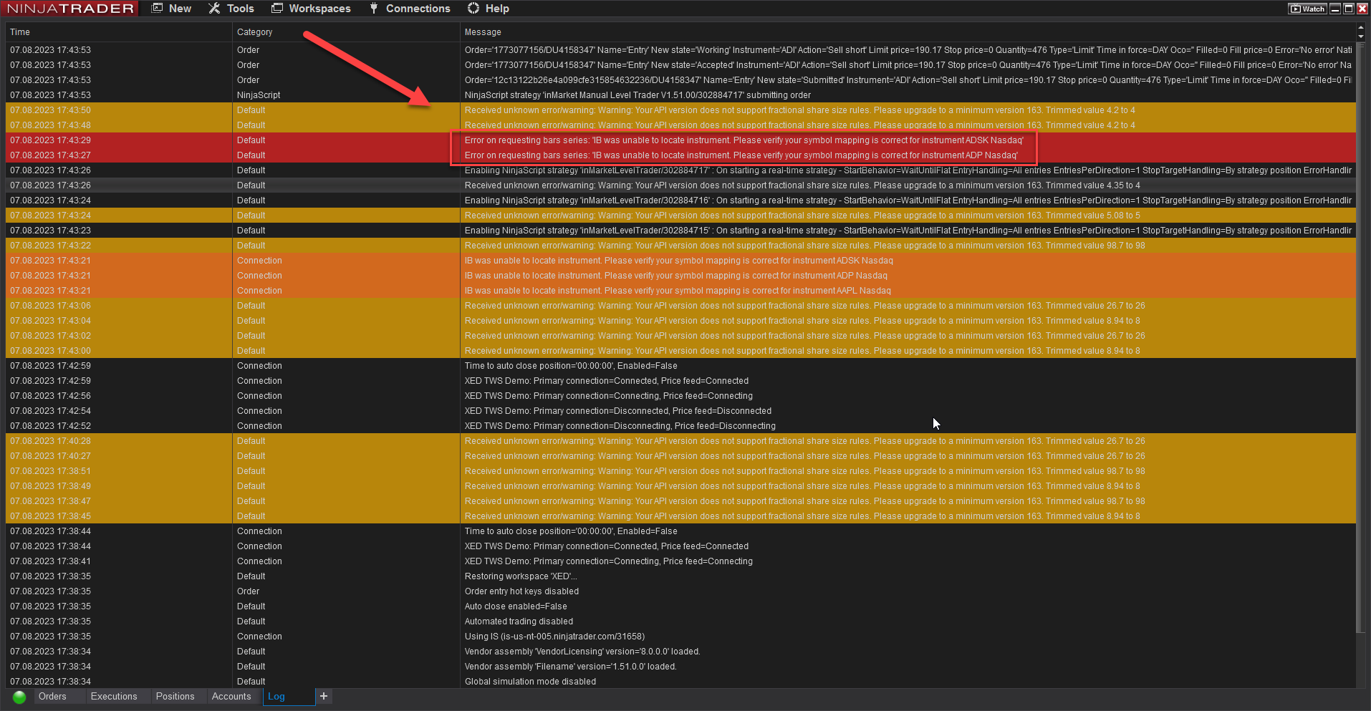1371x711 pixels.
Task: Click the Watch video button
Action: click(x=1308, y=9)
